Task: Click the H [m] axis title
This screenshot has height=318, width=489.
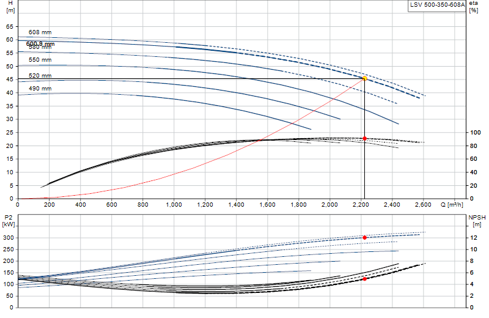Action: [10, 7]
